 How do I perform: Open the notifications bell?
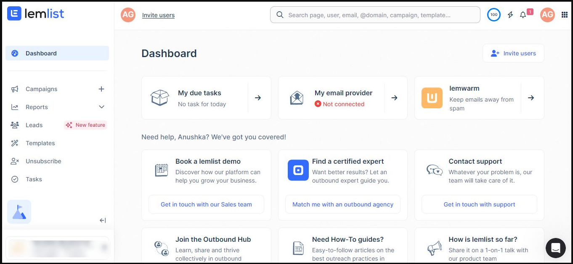point(523,15)
